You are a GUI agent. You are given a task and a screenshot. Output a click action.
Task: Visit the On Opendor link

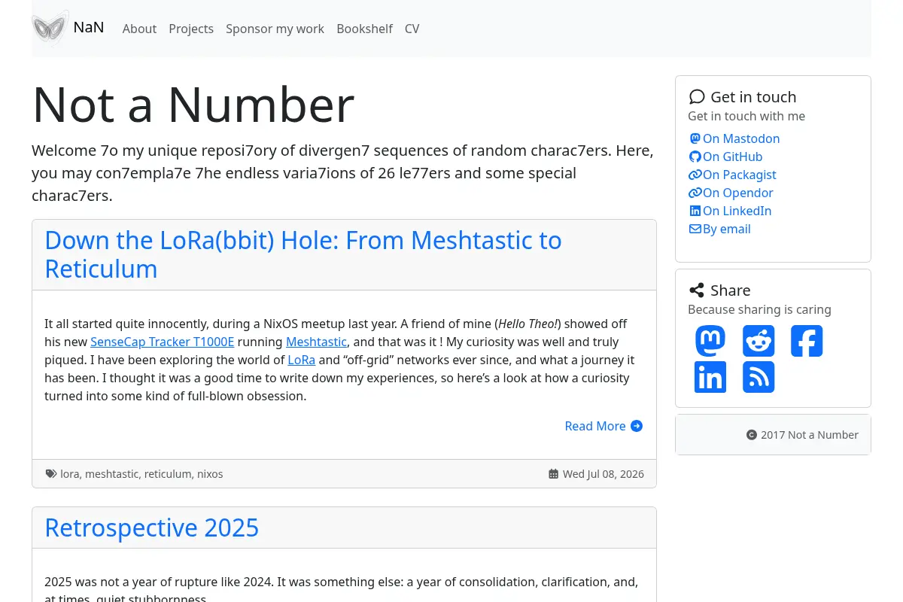click(x=731, y=193)
